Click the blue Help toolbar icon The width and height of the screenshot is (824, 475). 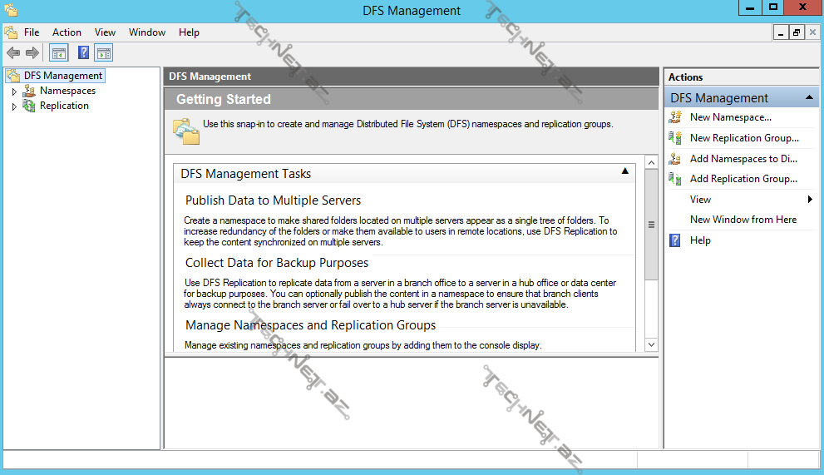pos(83,53)
